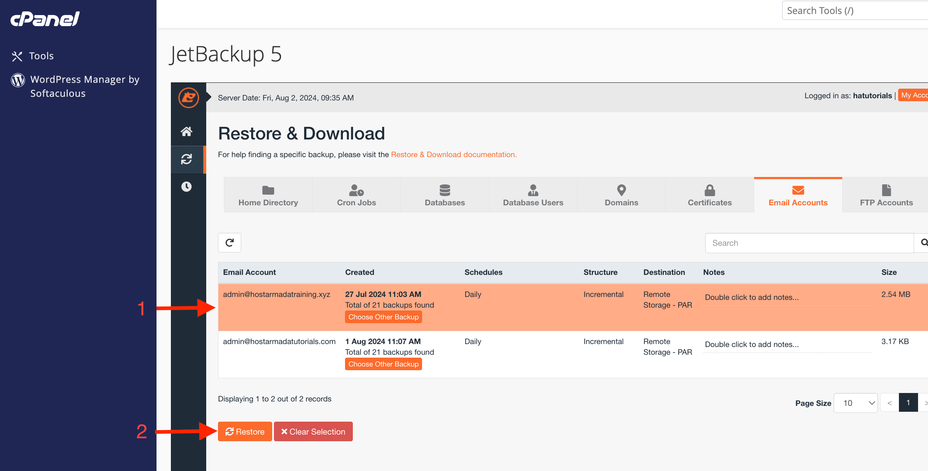Choose other backup for hostarmadatraining.xyz account
Image resolution: width=928 pixels, height=471 pixels.
tap(383, 317)
